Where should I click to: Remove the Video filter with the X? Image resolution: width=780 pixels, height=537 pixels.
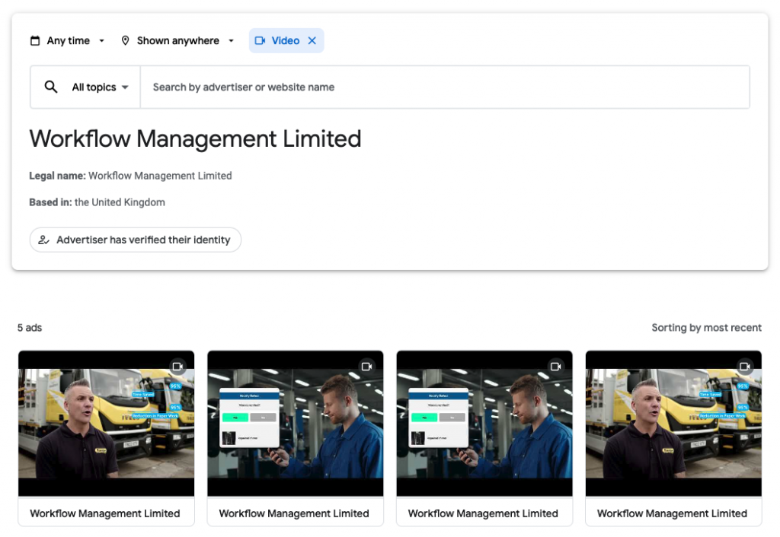click(x=312, y=40)
